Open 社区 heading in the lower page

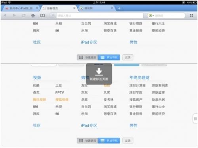pyautogui.click(x=37, y=126)
